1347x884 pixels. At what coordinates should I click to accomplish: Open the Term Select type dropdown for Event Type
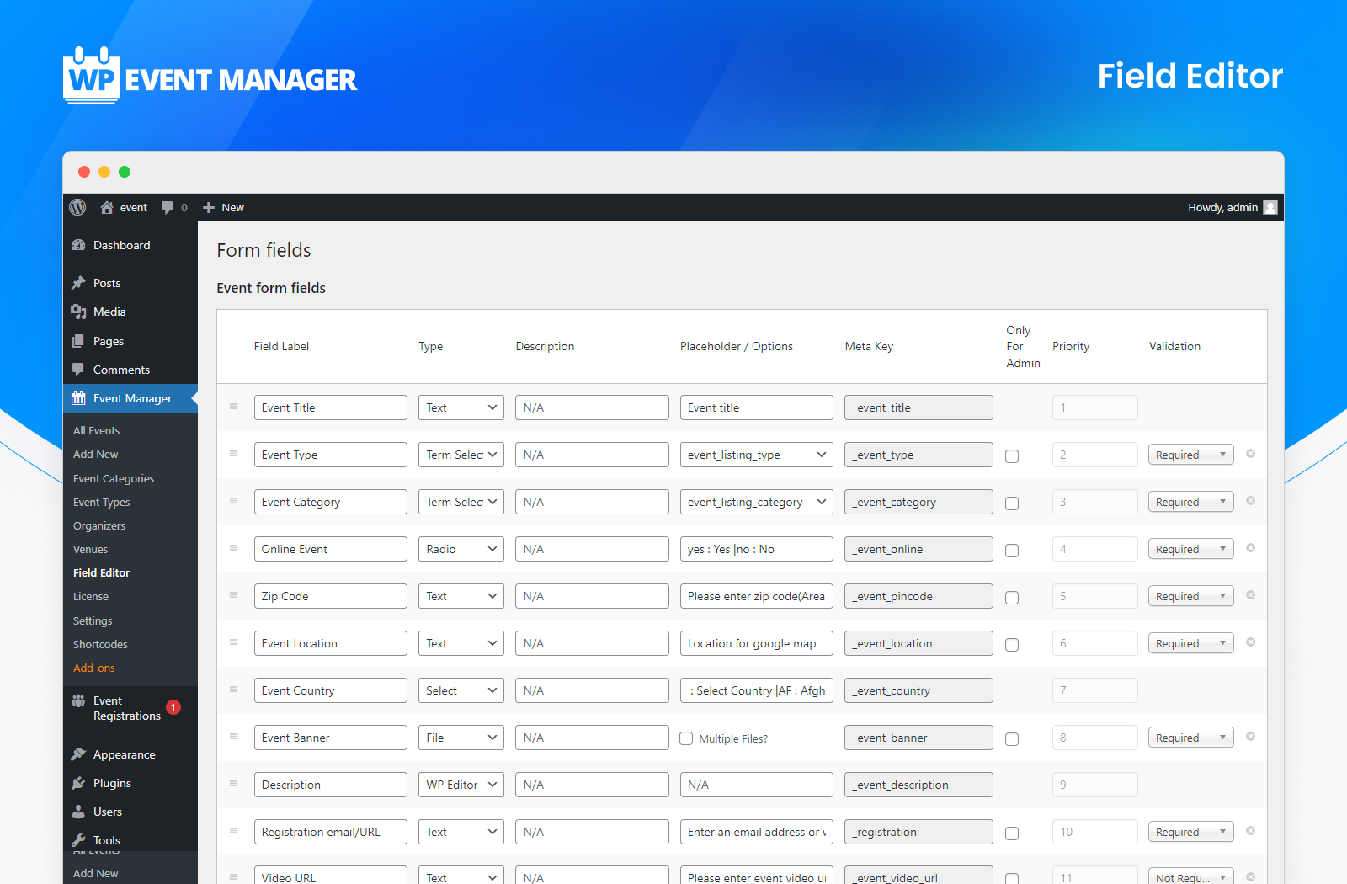click(x=461, y=455)
